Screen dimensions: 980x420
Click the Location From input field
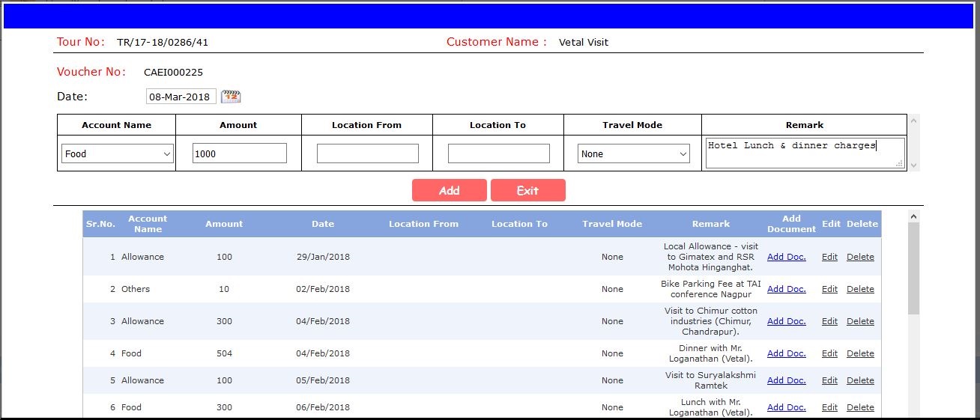tap(367, 153)
